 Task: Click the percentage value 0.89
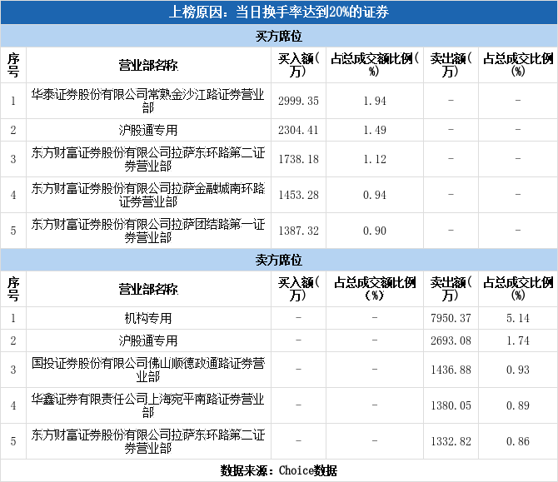coord(518,405)
